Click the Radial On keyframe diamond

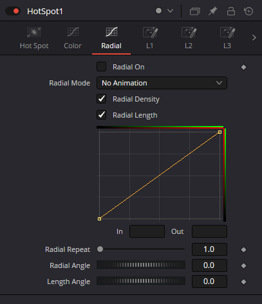(243, 67)
